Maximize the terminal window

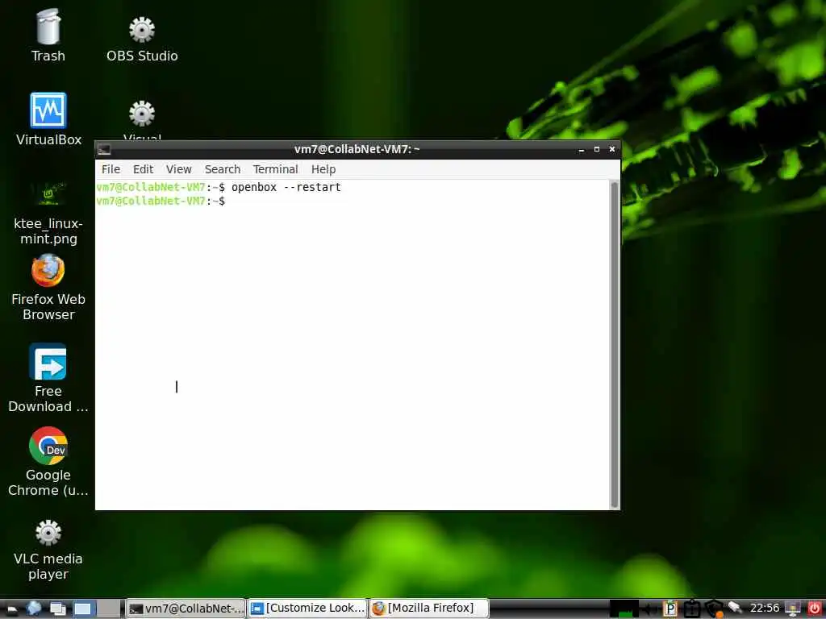click(x=597, y=149)
